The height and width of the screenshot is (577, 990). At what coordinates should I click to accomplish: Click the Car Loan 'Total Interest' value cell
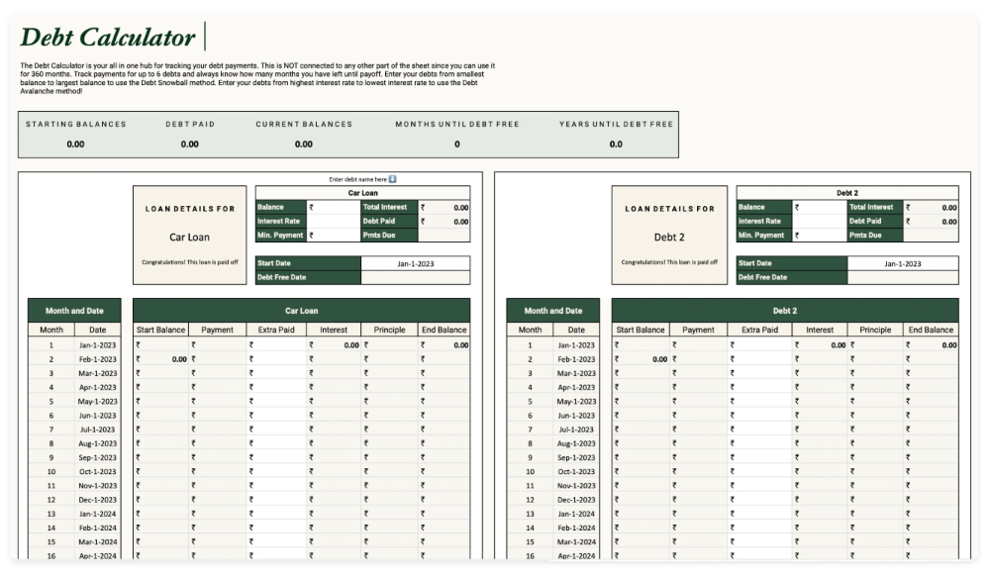(x=444, y=208)
